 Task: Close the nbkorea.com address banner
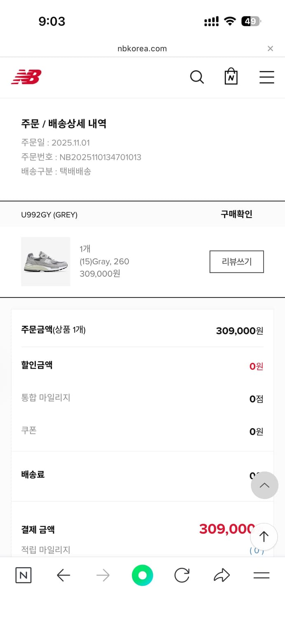click(271, 48)
